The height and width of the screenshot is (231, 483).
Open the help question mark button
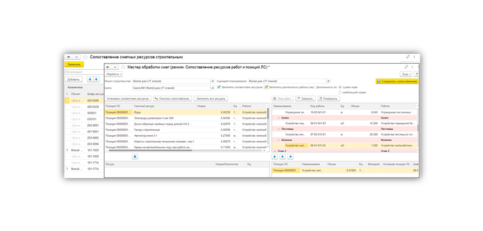(x=416, y=74)
